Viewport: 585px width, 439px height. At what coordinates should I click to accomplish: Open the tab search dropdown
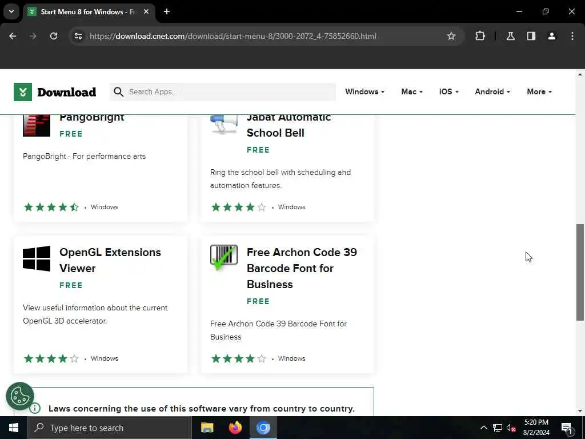coord(11,11)
